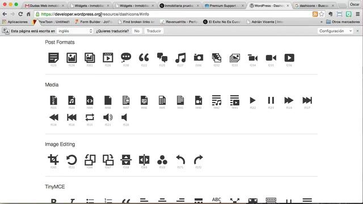Open the Chrome hamburger menu

(358, 14)
